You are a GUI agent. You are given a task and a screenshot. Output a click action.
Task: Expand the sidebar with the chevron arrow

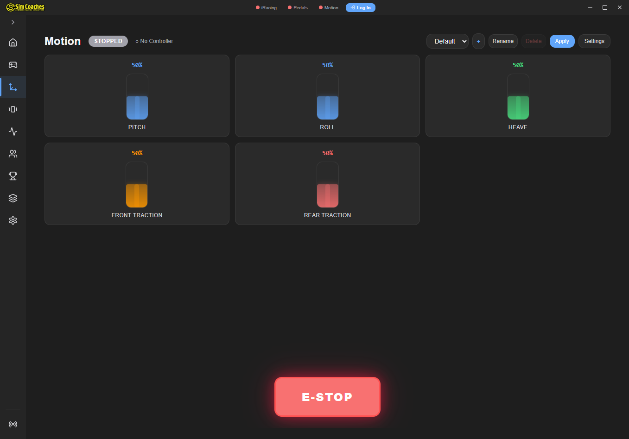click(13, 22)
